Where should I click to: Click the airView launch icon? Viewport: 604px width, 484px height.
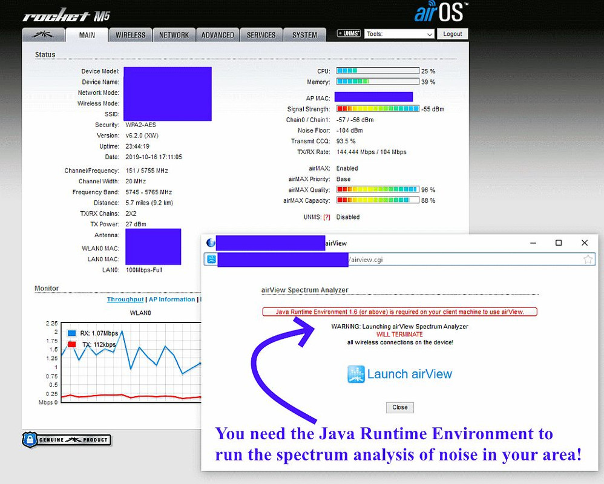click(356, 374)
